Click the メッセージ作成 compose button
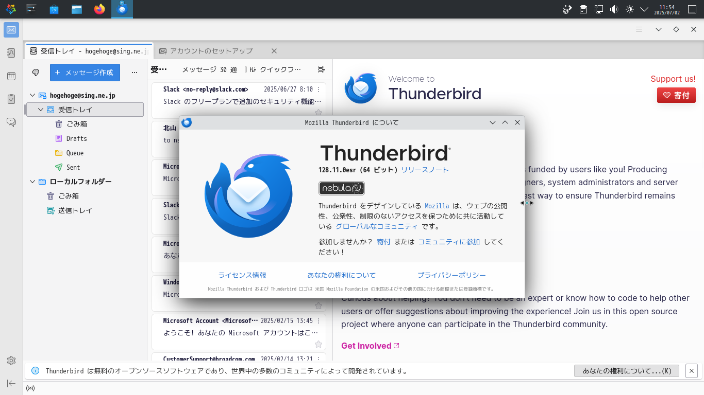704x395 pixels. click(x=85, y=73)
